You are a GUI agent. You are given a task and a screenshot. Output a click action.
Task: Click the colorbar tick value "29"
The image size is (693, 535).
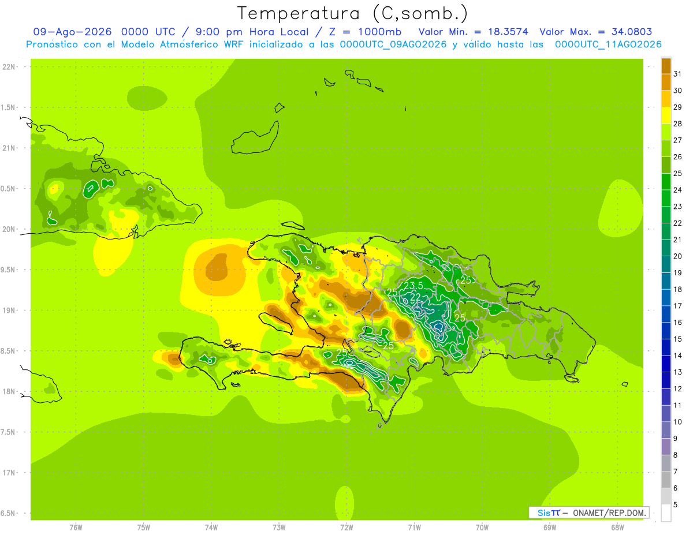pos(679,107)
